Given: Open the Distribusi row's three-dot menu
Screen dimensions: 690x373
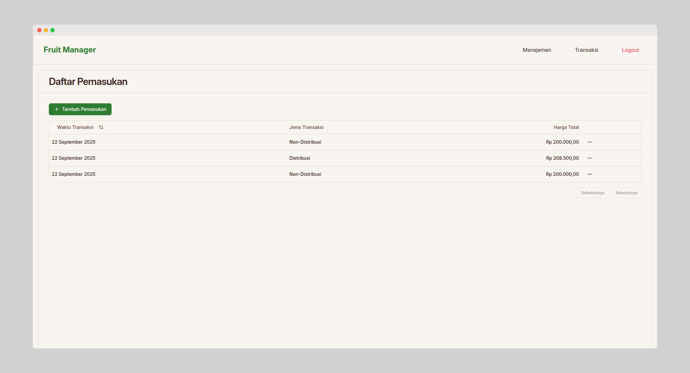Looking at the screenshot, I should tap(589, 158).
